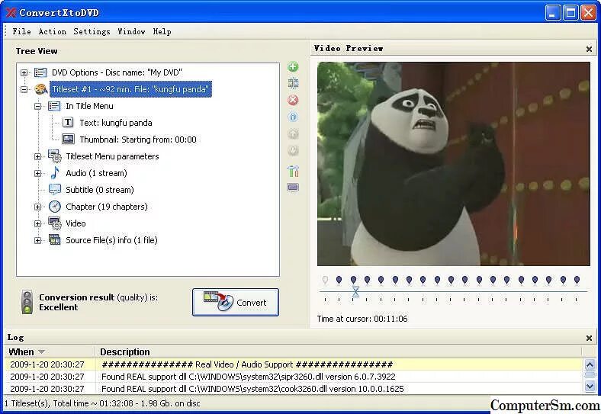Click the In Title Menu icon
Image resolution: width=601 pixels, height=414 pixels.
(x=54, y=106)
